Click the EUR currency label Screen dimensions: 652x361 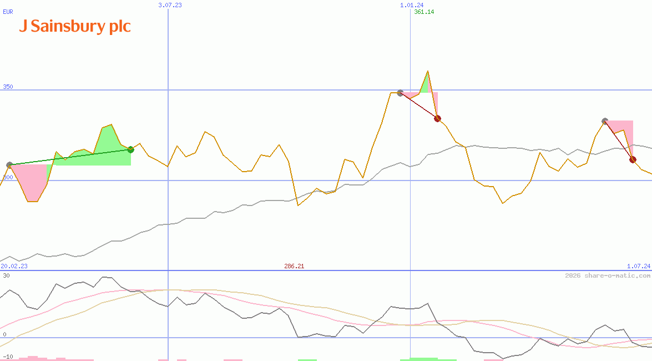(7, 12)
